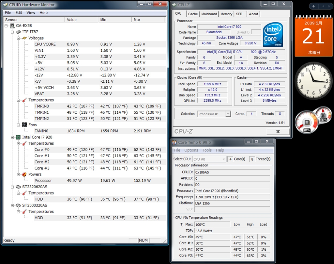Click the analog clock gadget
The height and width of the screenshot is (264, 334).
313,81
